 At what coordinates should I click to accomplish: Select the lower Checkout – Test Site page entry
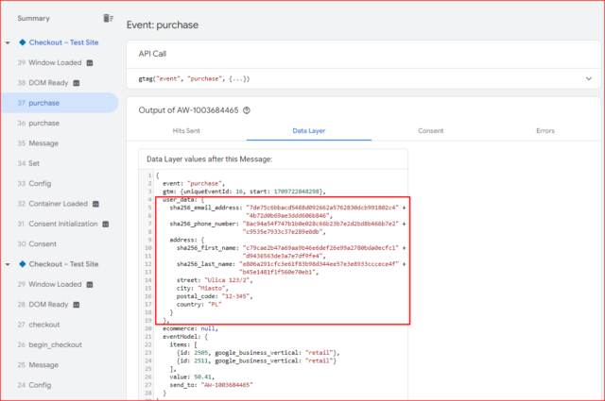[x=63, y=264]
